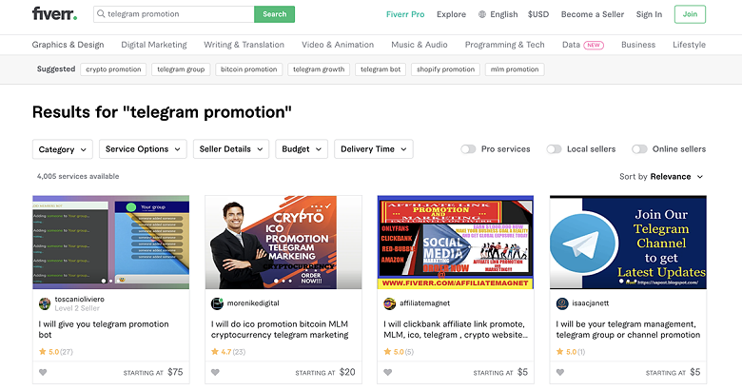The image size is (742, 390).
Task: Open the Crypto ICO Promotion thumbnail
Action: point(283,243)
